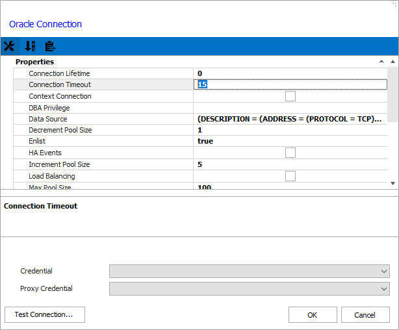Open the property pages clipboard icon
The width and height of the screenshot is (399, 330).
point(50,46)
